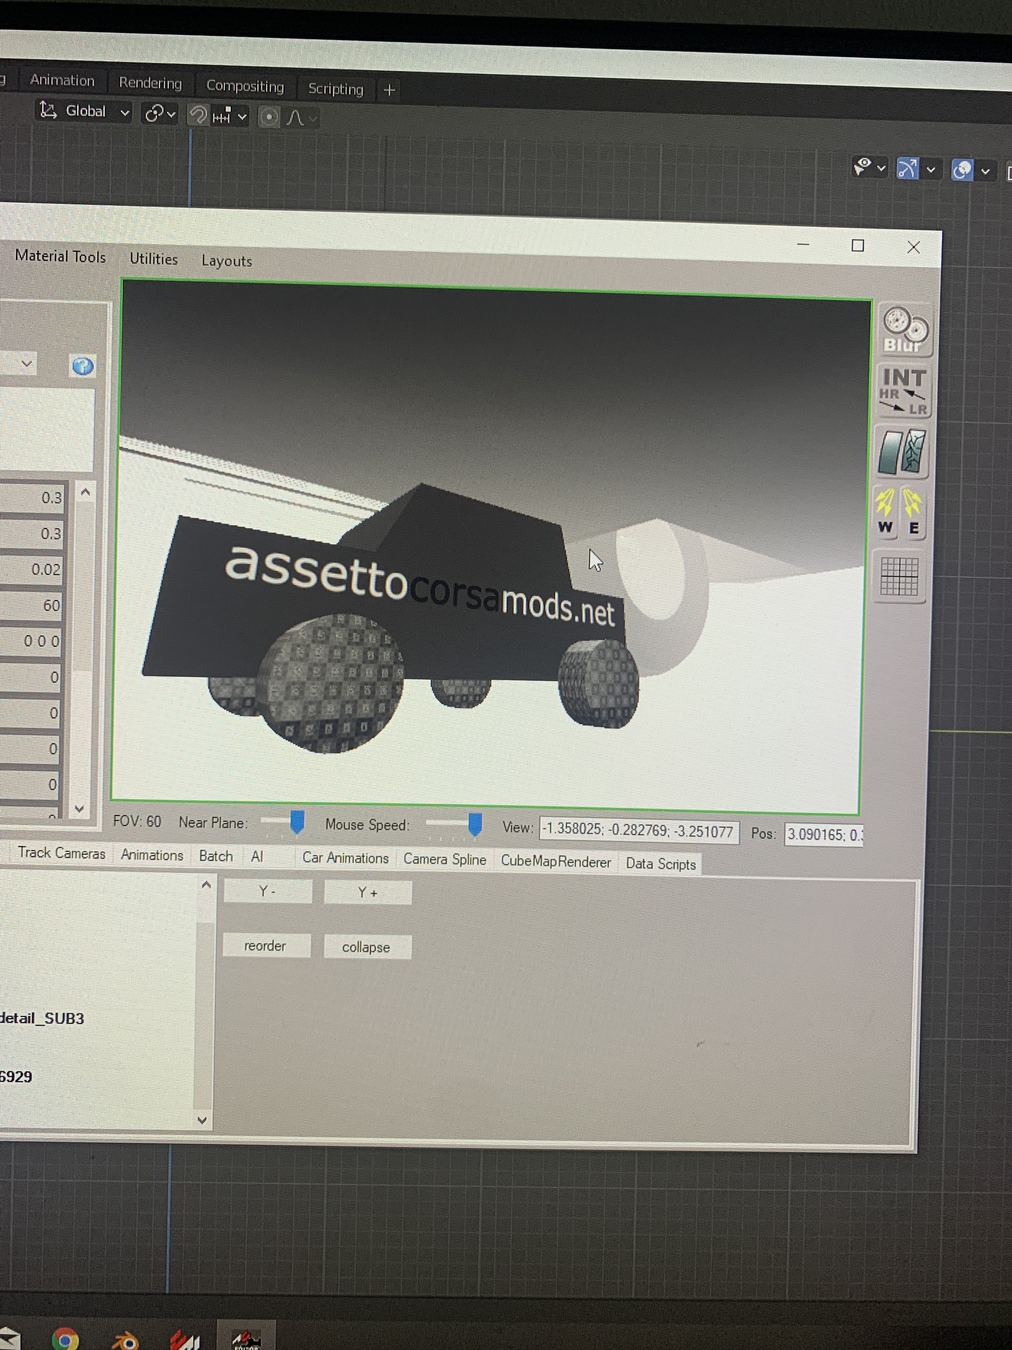
Task: Open the combo box beside help icon
Action: click(18, 364)
